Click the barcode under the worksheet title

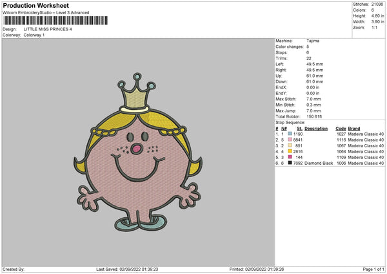(x=54, y=21)
